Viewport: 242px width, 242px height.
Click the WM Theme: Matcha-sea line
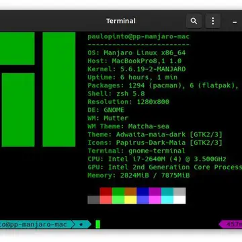[x=128, y=126]
